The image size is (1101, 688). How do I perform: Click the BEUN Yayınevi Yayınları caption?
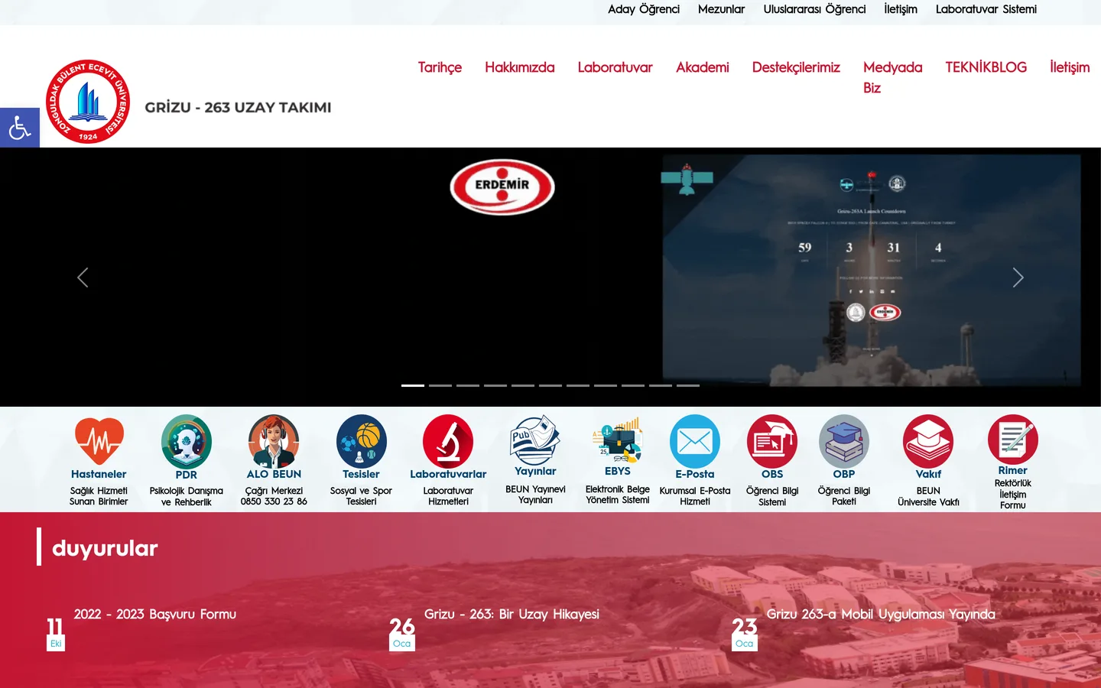(x=535, y=495)
